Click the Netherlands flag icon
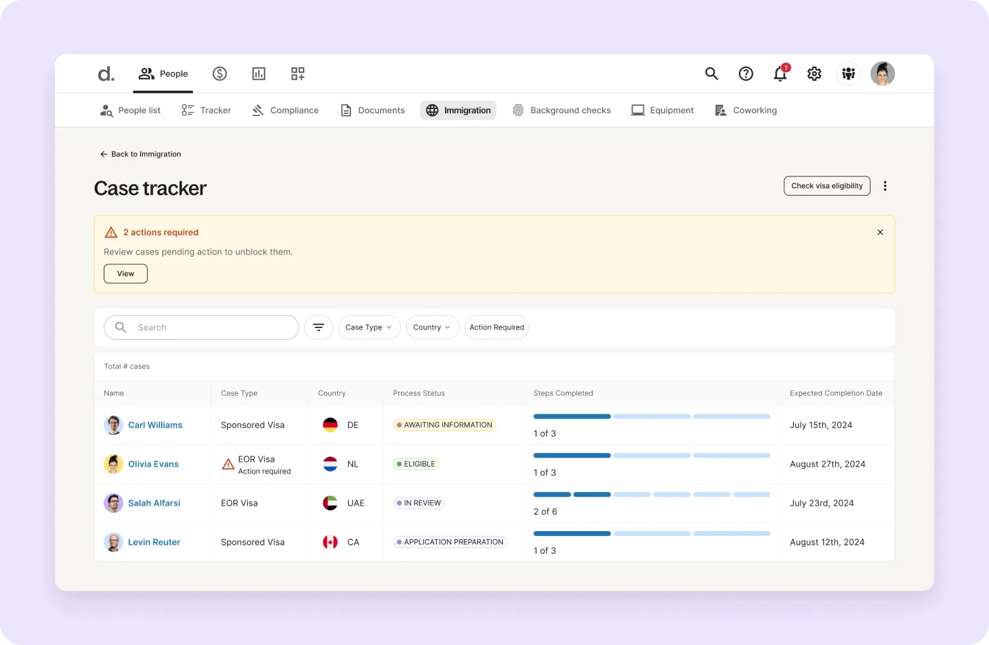 pos(330,465)
